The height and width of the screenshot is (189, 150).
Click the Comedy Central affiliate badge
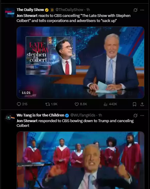pos(52,10)
